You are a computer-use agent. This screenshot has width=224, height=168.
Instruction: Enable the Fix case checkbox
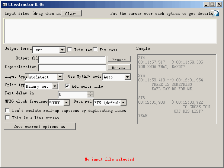[x=95, y=50]
